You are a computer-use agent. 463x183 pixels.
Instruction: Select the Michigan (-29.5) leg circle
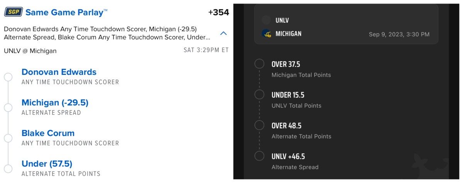point(8,108)
